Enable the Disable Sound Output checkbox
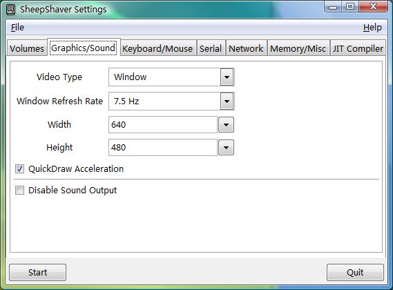The image size is (393, 290). click(x=19, y=191)
